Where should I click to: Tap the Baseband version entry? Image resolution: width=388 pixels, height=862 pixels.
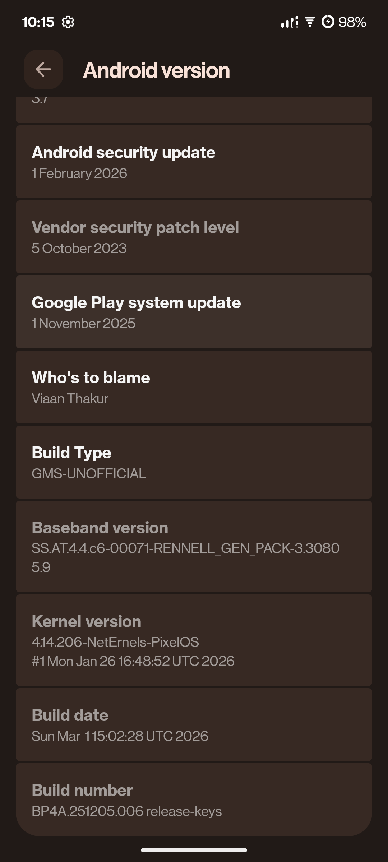pyautogui.click(x=194, y=546)
